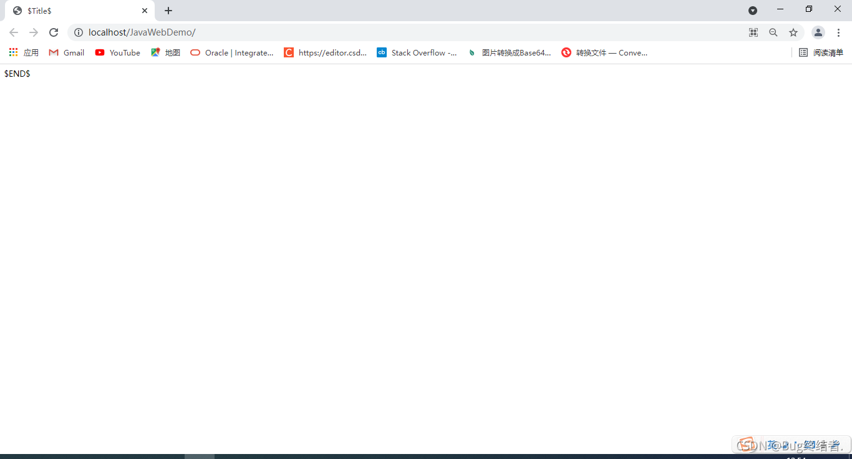Image resolution: width=852 pixels, height=459 pixels.
Task: Select the $Title$ tab
Action: (x=79, y=11)
